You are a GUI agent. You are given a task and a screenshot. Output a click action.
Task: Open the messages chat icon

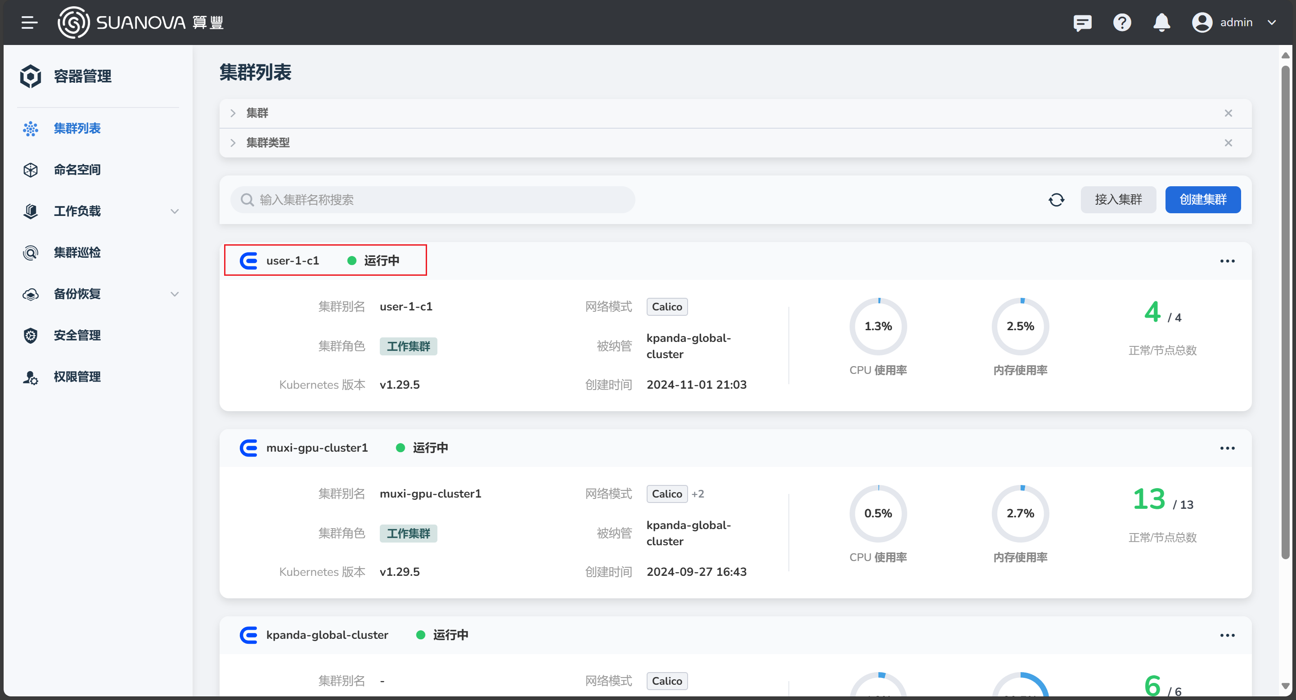pos(1082,22)
